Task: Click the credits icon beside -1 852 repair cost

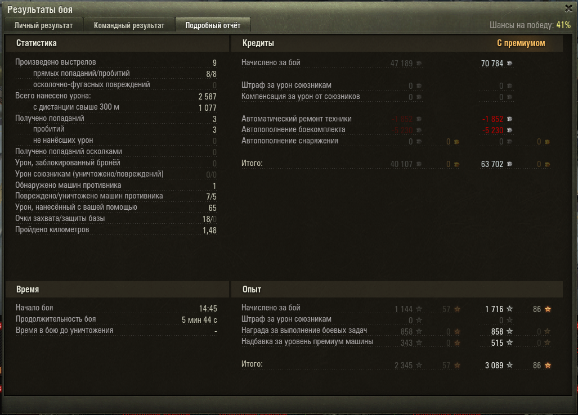Action: pos(510,119)
